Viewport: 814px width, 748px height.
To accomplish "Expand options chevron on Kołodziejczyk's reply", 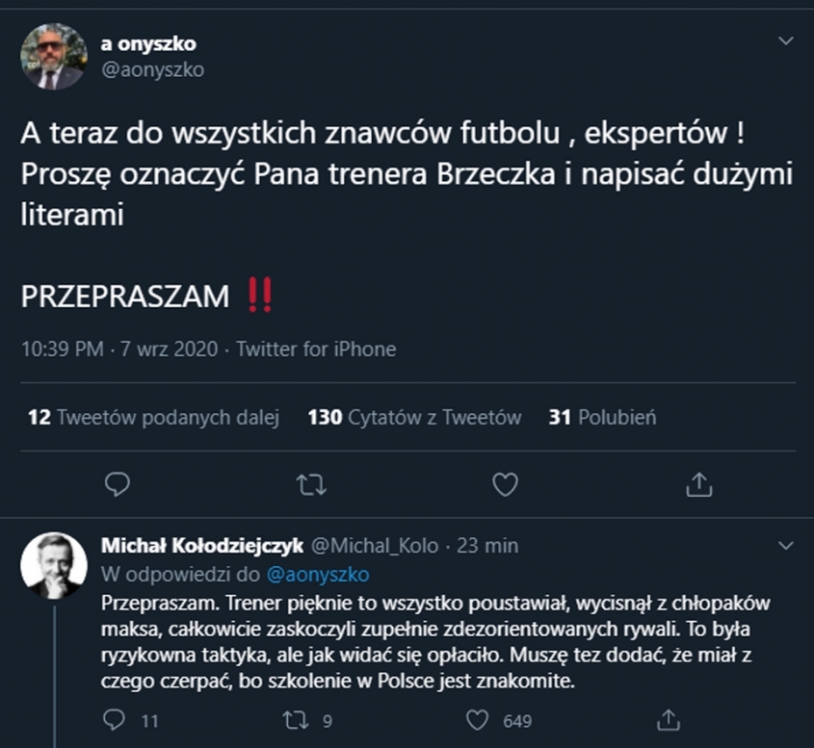I will (786, 546).
